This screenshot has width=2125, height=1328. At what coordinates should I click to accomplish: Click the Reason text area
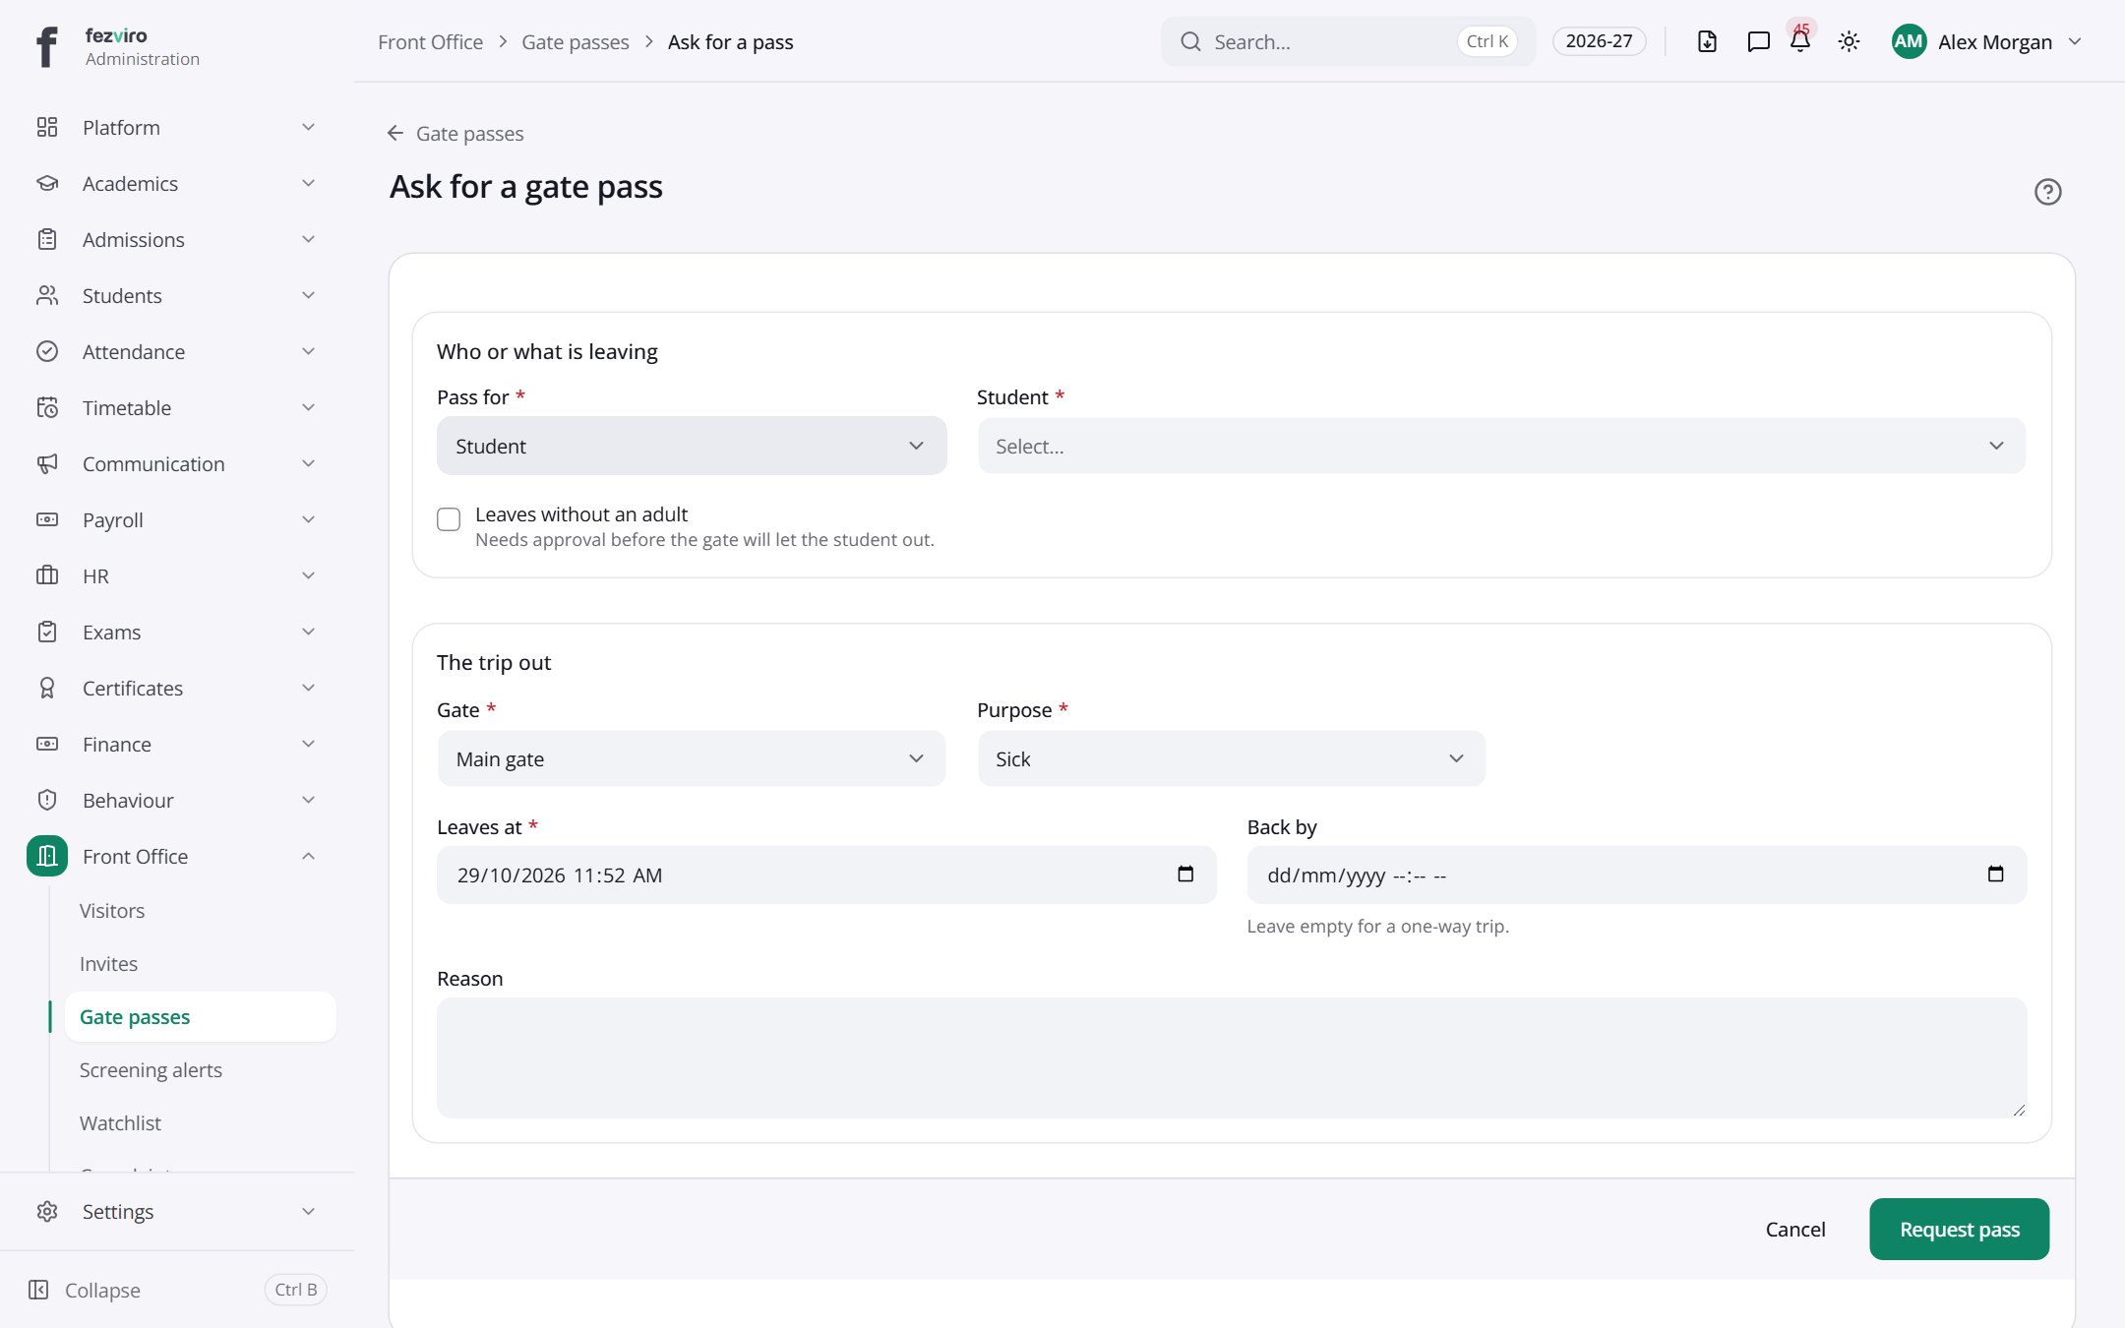click(x=1232, y=1057)
